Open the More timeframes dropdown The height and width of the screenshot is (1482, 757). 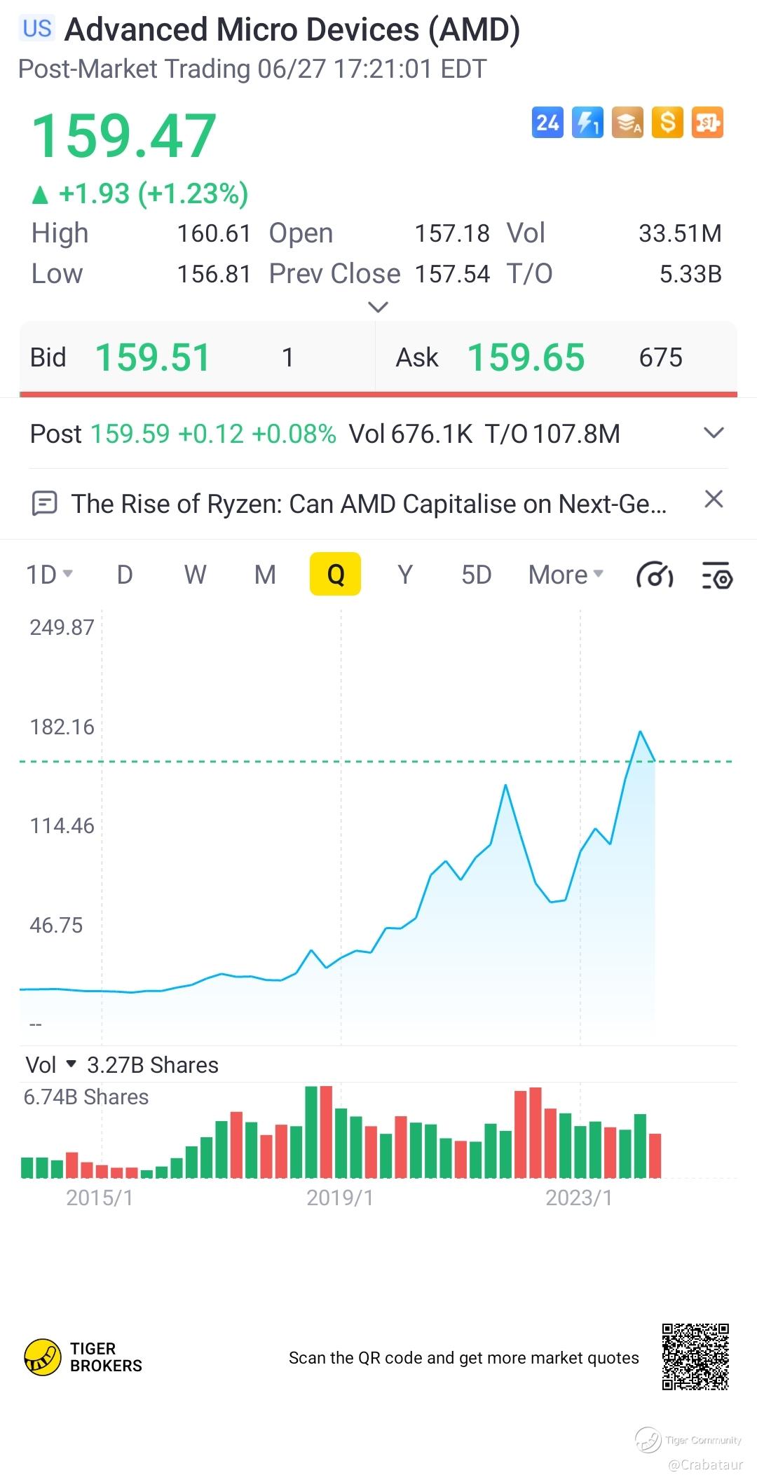[566, 575]
